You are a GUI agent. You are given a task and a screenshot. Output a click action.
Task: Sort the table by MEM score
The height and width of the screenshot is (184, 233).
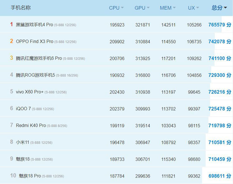click(x=168, y=8)
